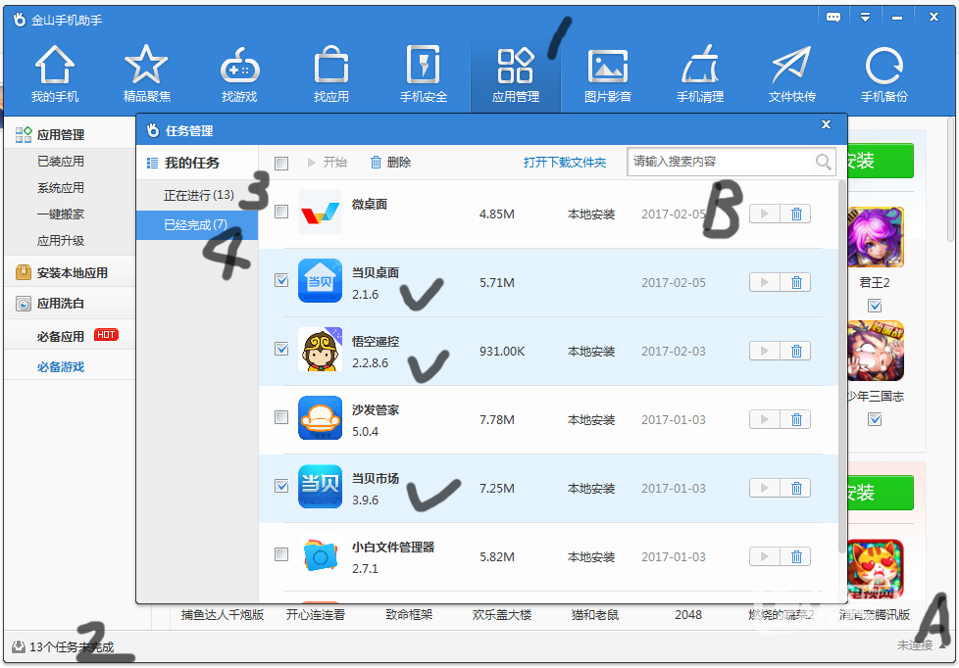The image size is (959, 668).
Task: Click the 开始 start button in toolbar
Action: point(328,162)
